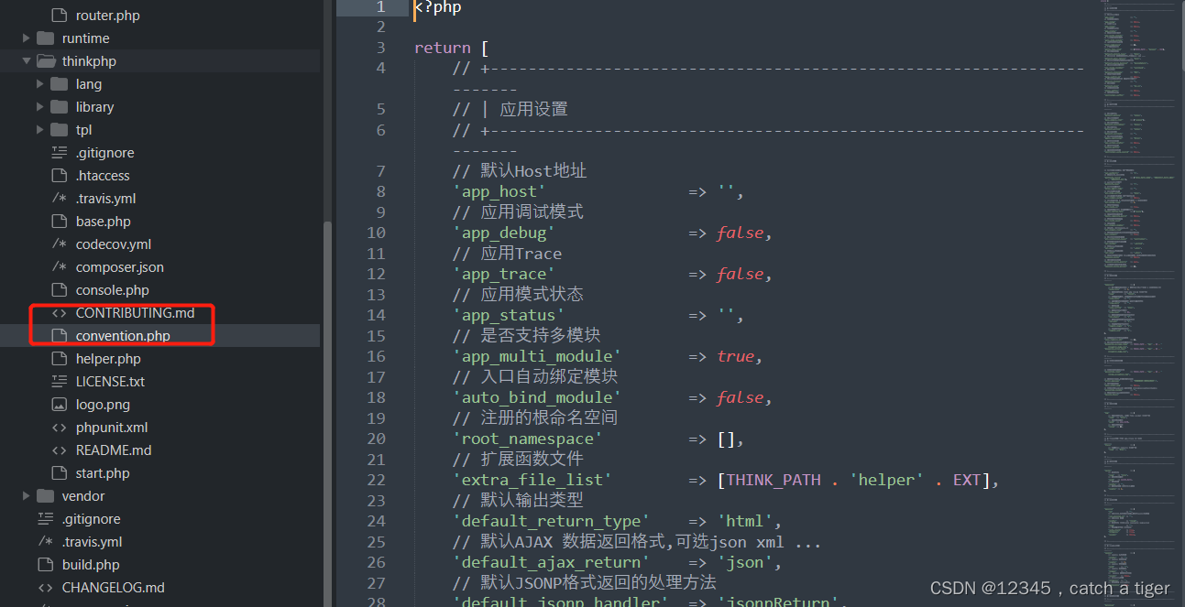1185x607 pixels.
Task: Click the thinkphp open-folder icon
Action: [46, 61]
